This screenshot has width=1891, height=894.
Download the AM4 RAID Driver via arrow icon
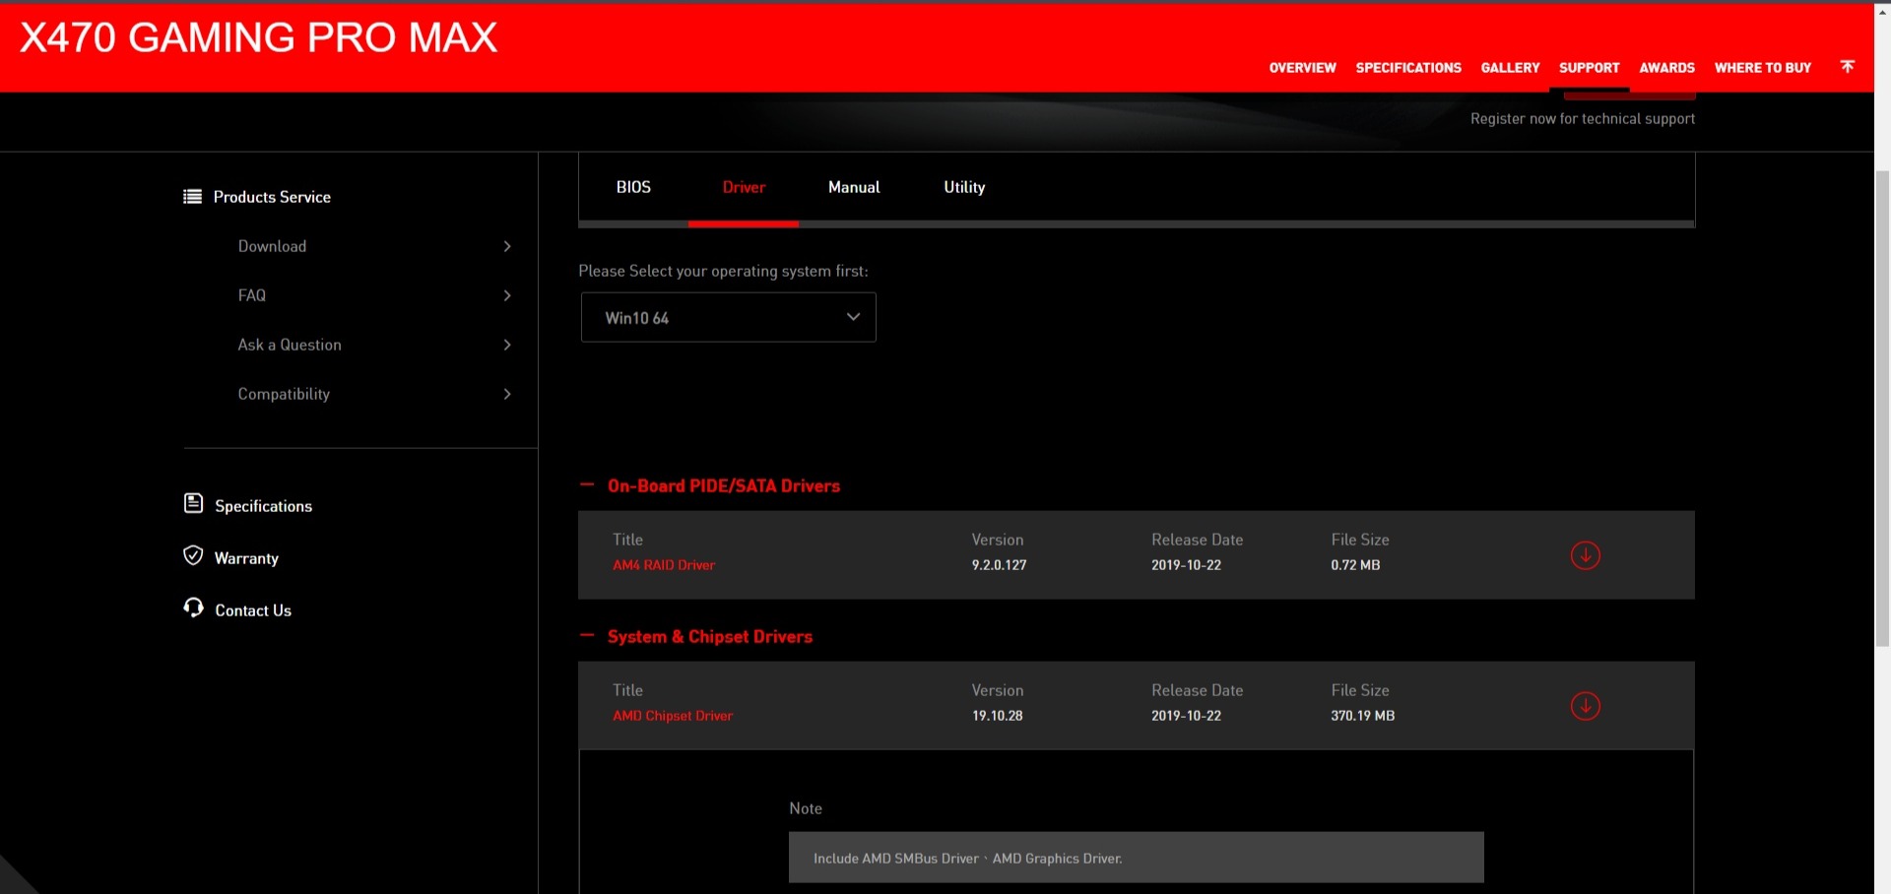1585,555
